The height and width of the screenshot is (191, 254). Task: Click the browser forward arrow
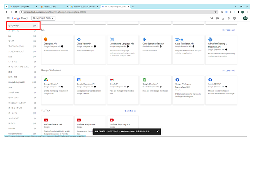click(x=11, y=12)
